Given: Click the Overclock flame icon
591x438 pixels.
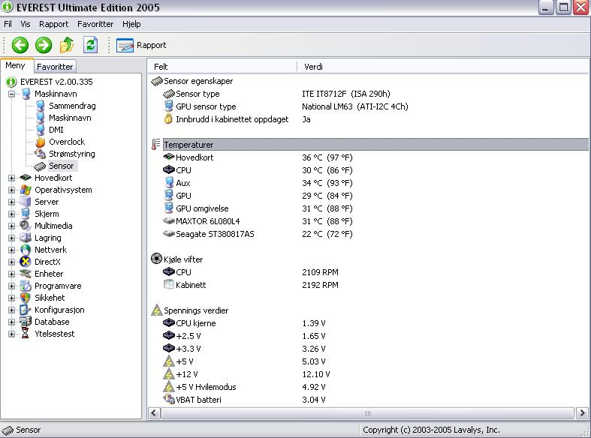Looking at the screenshot, I should pos(40,142).
